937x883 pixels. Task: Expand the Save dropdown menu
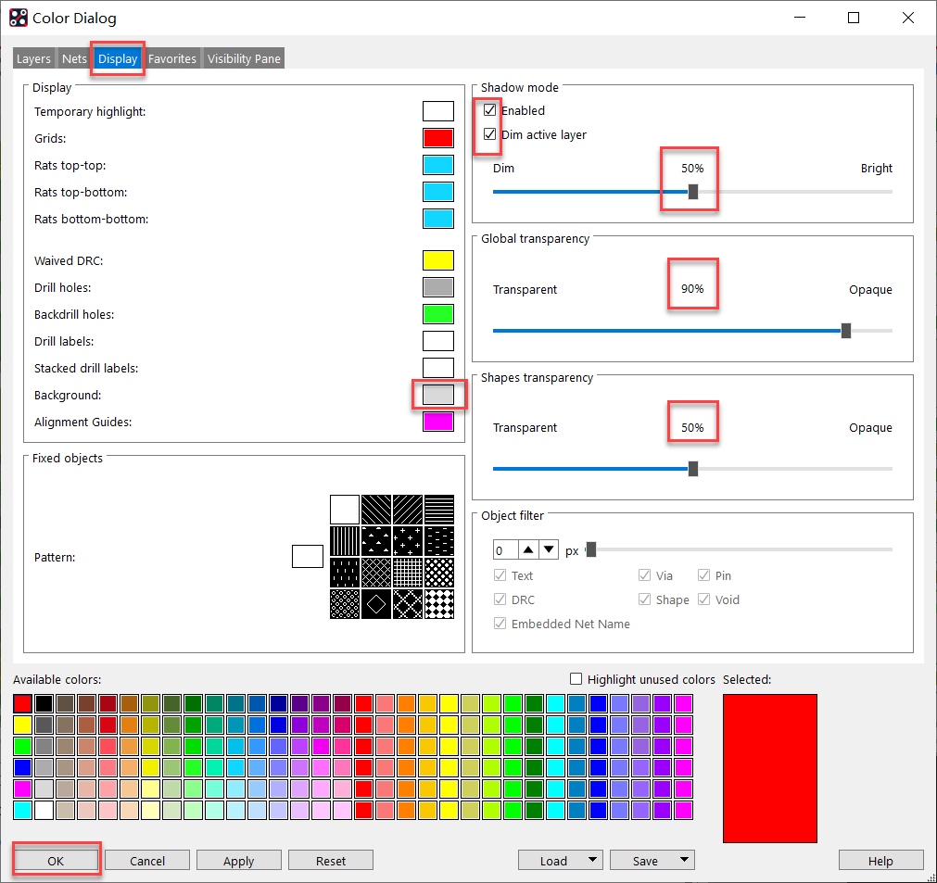pyautogui.click(x=652, y=861)
